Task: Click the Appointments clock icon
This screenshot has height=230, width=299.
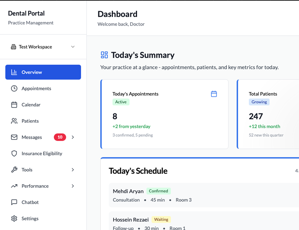Action: [14, 88]
